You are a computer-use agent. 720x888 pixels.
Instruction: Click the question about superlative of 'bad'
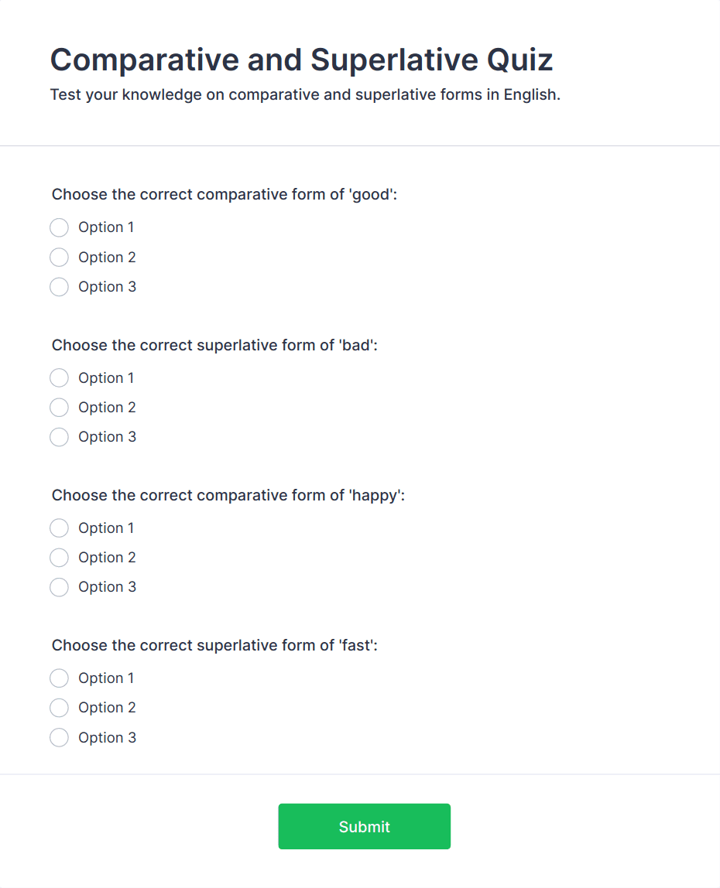(x=214, y=345)
